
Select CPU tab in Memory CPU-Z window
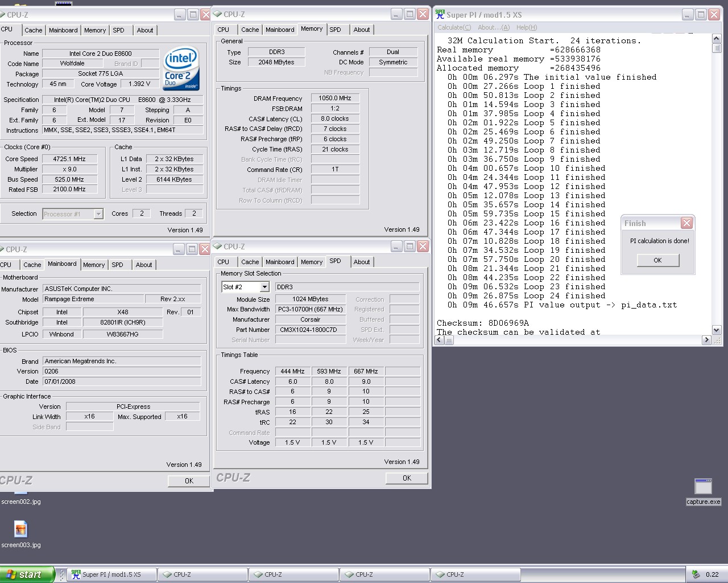[x=224, y=30]
